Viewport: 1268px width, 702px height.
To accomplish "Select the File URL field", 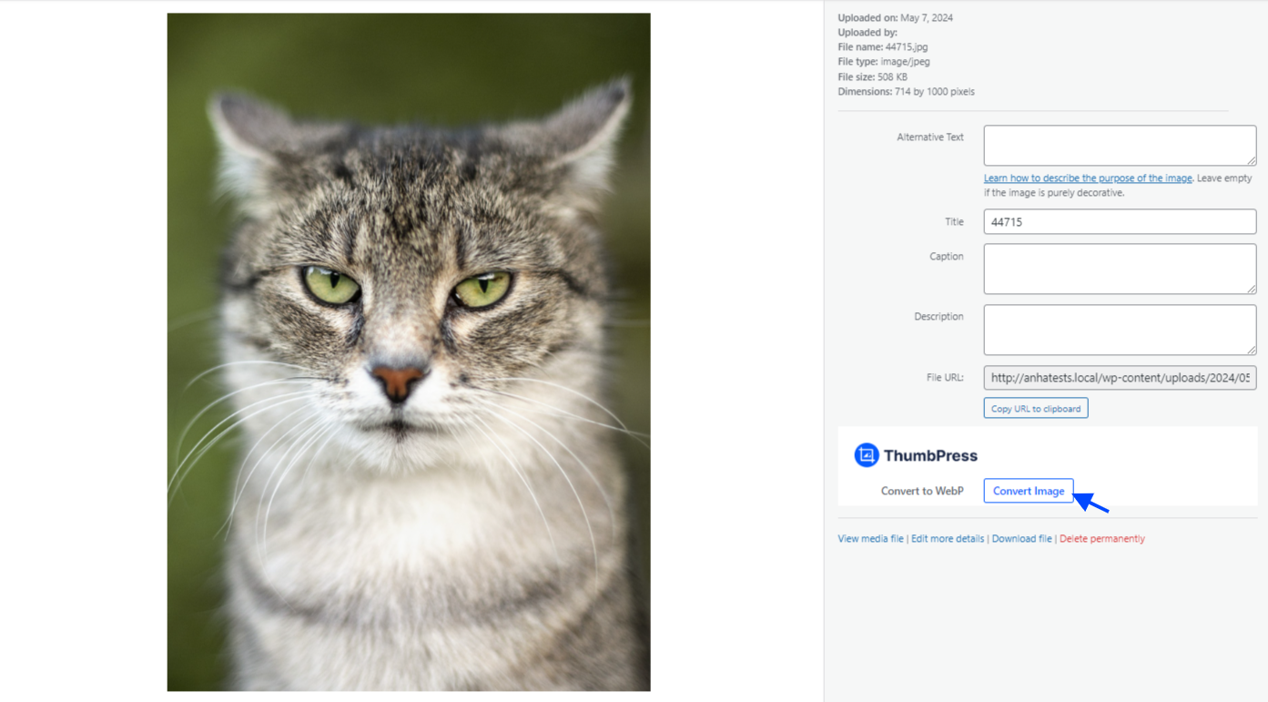I will click(1120, 378).
